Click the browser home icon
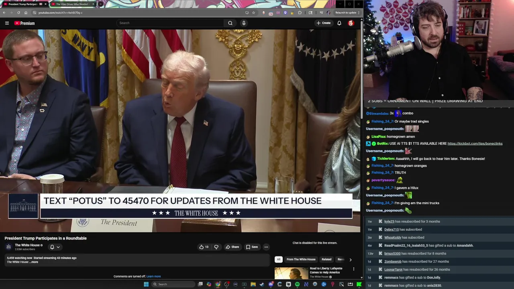Image resolution: width=514 pixels, height=289 pixels. pos(26,12)
